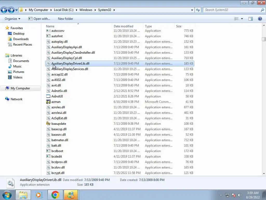Open the Start menu orb

7,195
